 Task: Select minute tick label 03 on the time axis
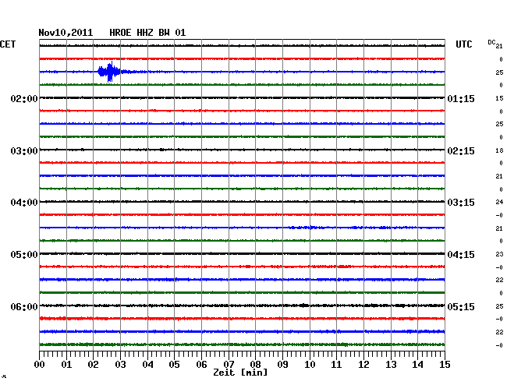[120, 364]
